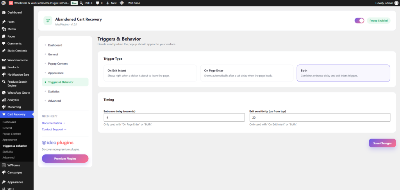Click the Entrance delay input field

coord(174,117)
